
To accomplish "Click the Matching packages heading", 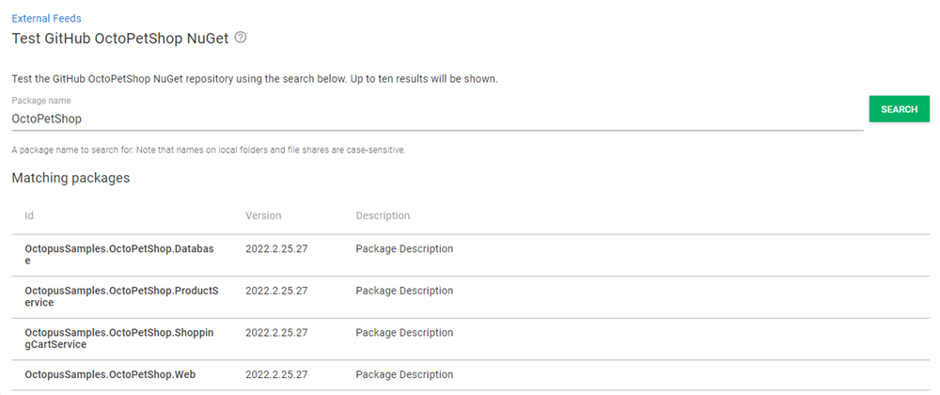I will 70,177.
